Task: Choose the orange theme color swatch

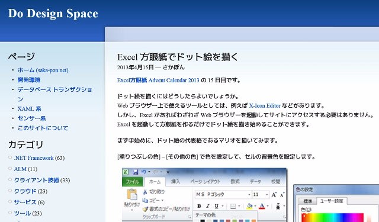Action: 253,221
